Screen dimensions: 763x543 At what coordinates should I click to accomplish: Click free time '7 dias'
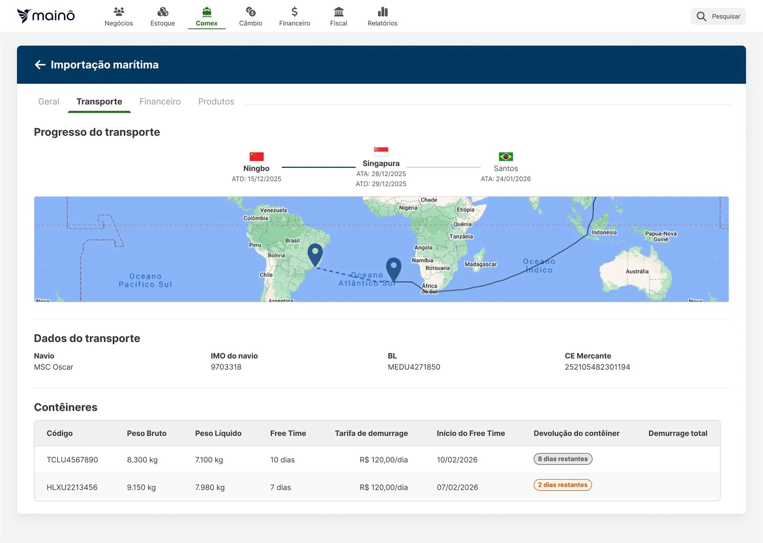(x=280, y=487)
